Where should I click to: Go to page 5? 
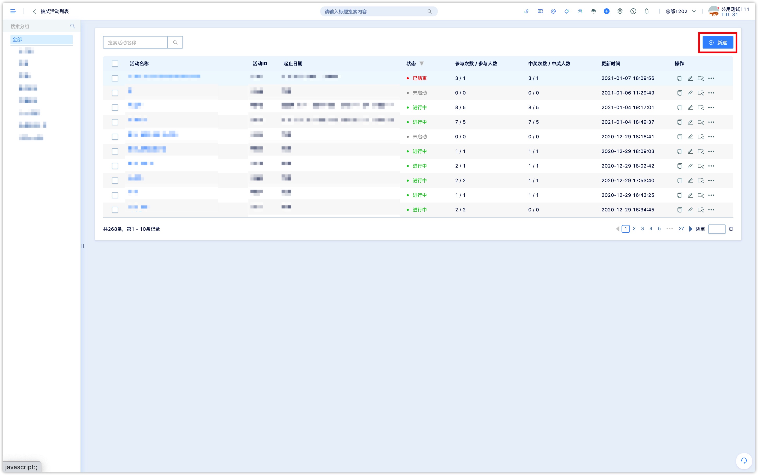[659, 229]
